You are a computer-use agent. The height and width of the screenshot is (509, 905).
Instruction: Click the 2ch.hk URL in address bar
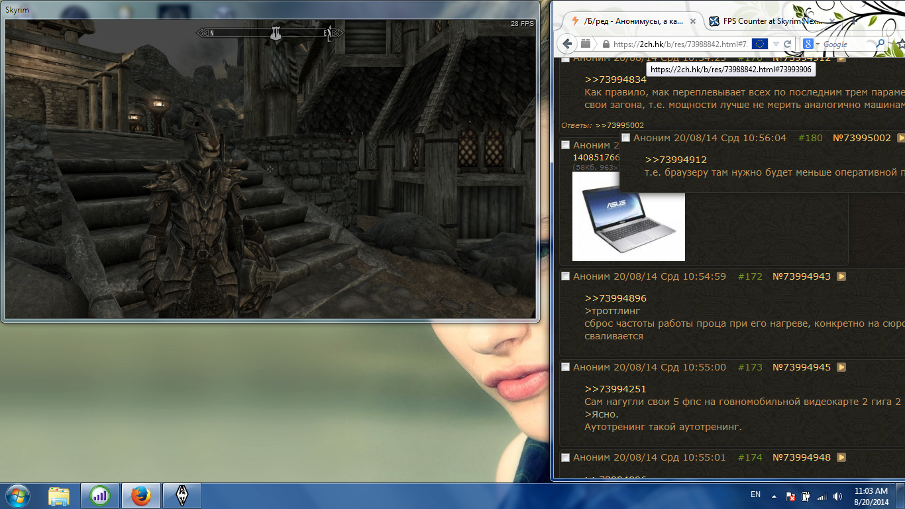(680, 44)
